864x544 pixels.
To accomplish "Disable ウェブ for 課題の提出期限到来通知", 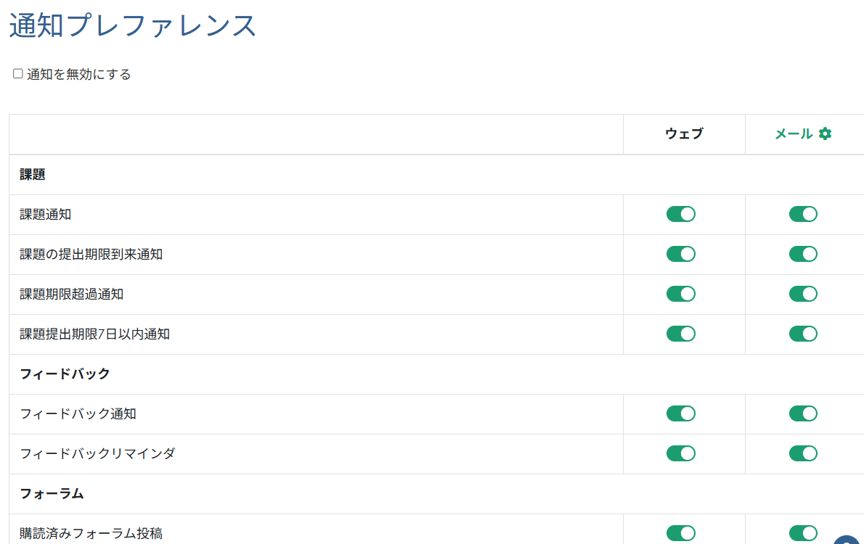I will [x=680, y=254].
